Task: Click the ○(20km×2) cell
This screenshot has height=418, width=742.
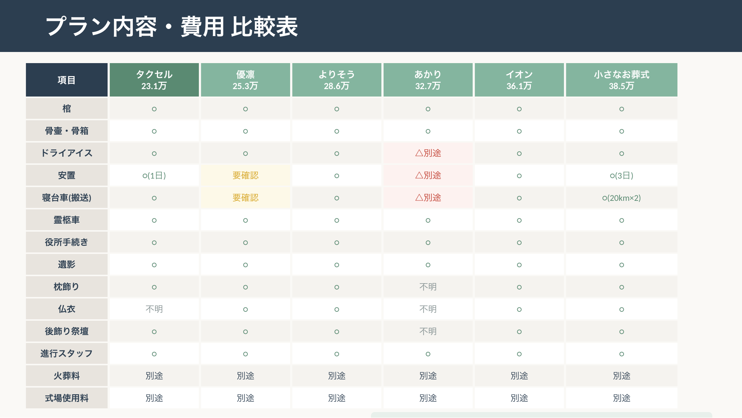Action: [x=621, y=197]
